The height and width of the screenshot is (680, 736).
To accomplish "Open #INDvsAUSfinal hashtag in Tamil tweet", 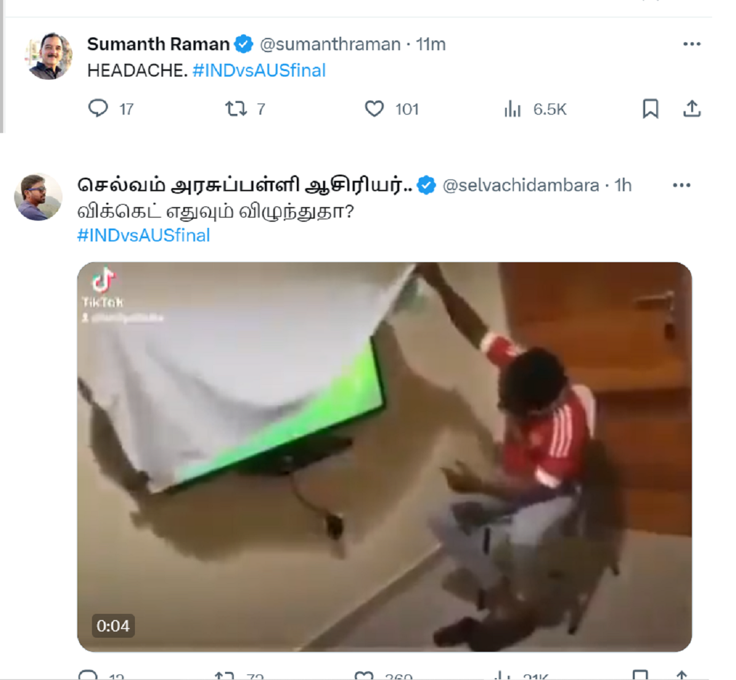I will 144,235.
